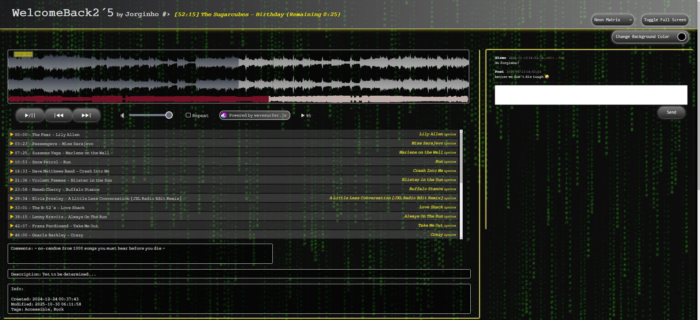Open the Neon Matrix theme dropdown

coord(612,20)
